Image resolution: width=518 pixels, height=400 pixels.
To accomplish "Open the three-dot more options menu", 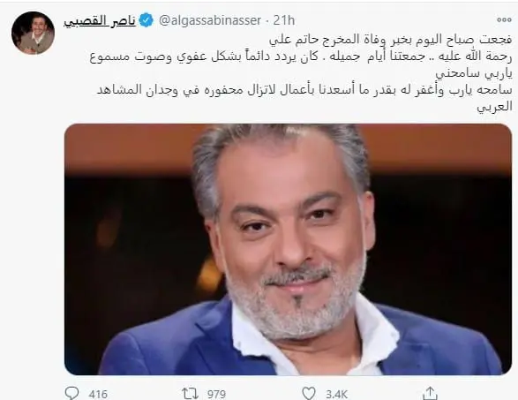I will 504,19.
